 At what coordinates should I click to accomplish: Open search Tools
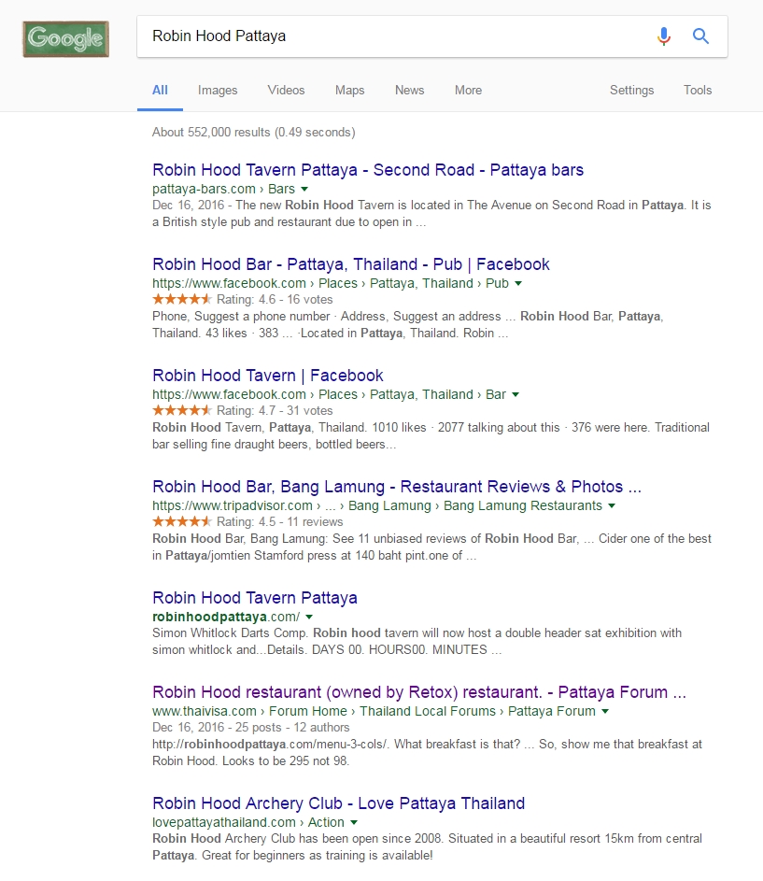click(698, 91)
